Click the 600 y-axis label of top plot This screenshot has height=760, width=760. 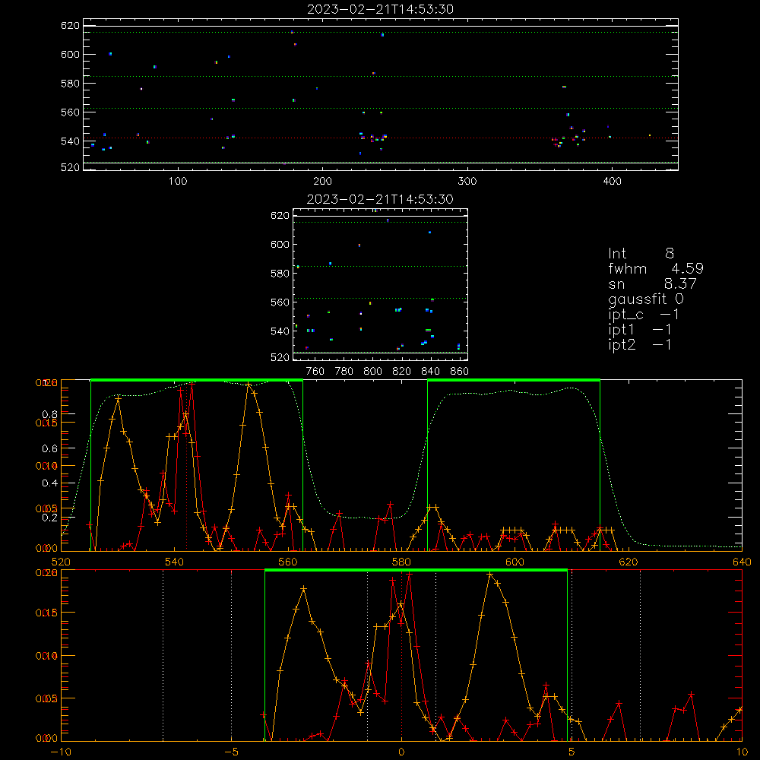[x=70, y=54]
